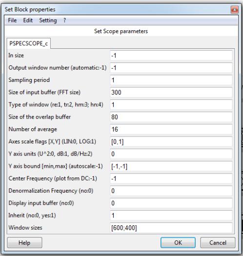Open the question mark help menu
The image size is (243, 256).
(65, 20)
